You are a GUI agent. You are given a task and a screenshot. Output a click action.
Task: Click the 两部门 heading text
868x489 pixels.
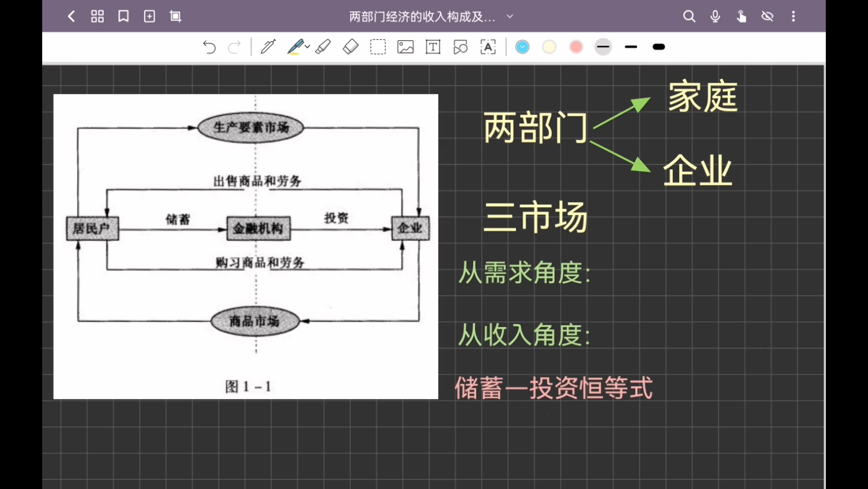[536, 128]
